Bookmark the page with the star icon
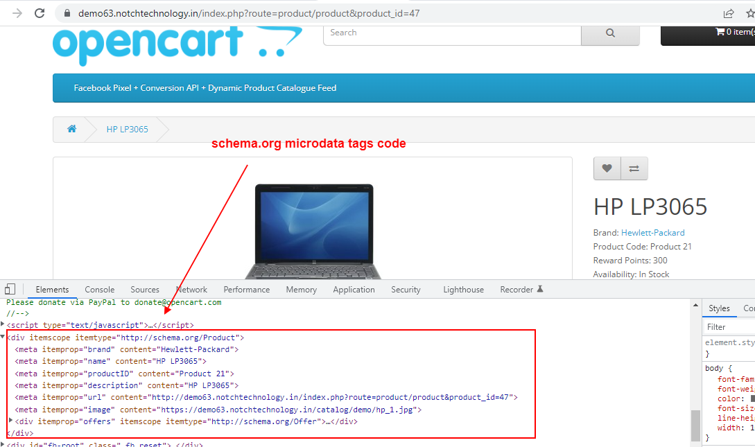 click(750, 12)
